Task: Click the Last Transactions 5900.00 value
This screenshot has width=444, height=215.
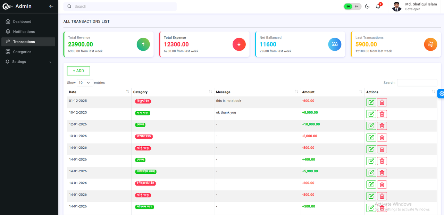Action: (366, 44)
